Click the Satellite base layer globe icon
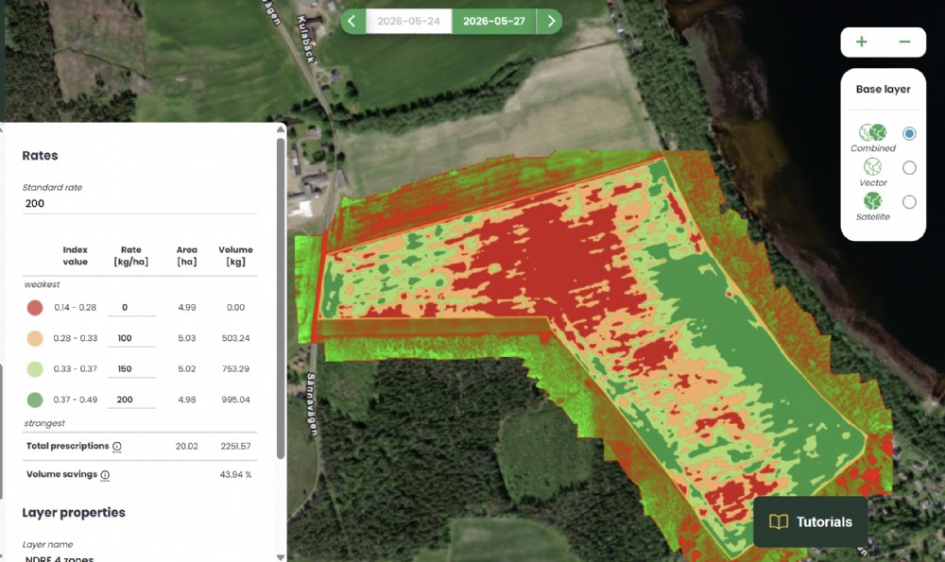This screenshot has height=562, width=945. click(872, 200)
